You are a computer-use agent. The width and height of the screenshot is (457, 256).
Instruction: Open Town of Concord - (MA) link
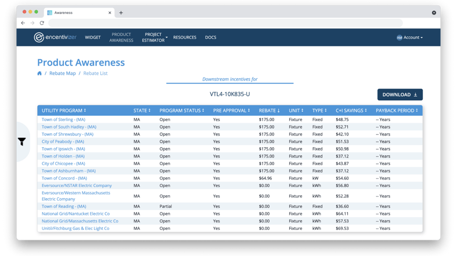[x=64, y=178]
